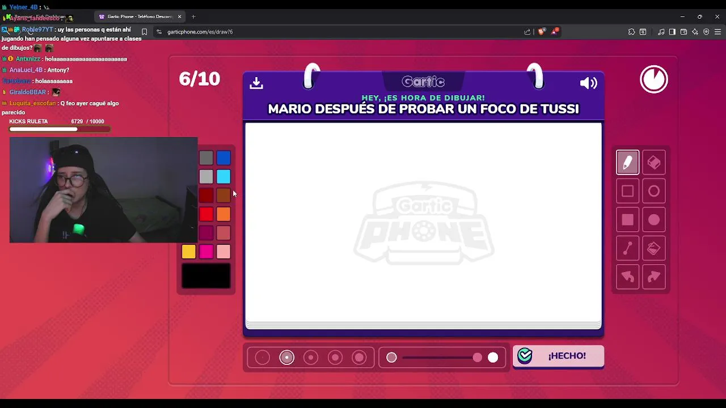The height and width of the screenshot is (408, 726).
Task: Open the browser hamburger menu
Action: click(717, 32)
